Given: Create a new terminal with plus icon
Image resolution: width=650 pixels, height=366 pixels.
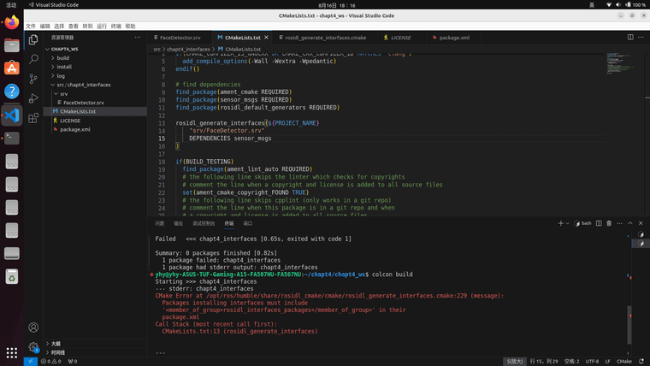Looking at the screenshot, I should pyautogui.click(x=560, y=223).
